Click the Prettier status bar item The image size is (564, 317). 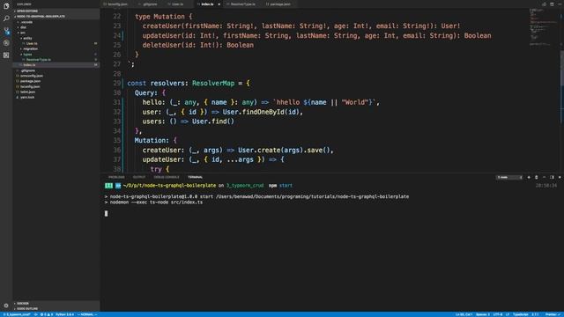pos(553,314)
